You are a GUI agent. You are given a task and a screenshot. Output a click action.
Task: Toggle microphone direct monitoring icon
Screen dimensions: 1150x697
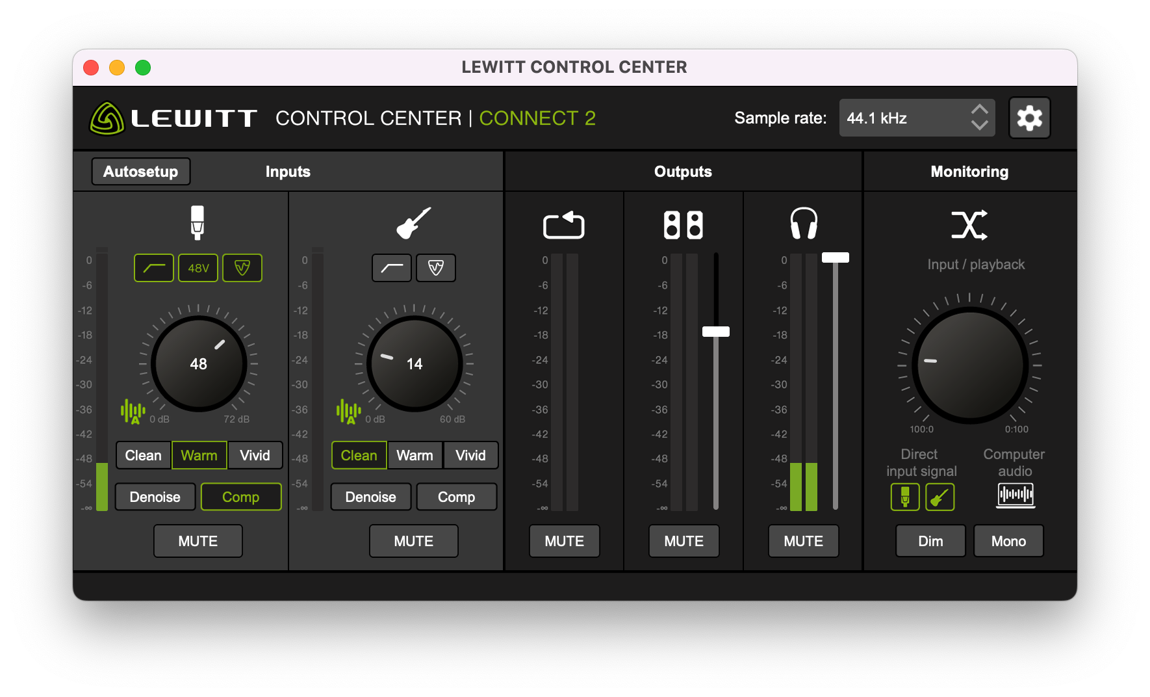coord(905,497)
